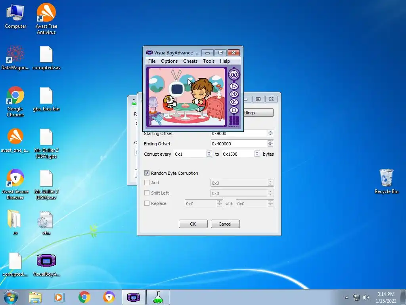Select the corrupted.sav file icon
This screenshot has height=305, width=406.
[46, 58]
